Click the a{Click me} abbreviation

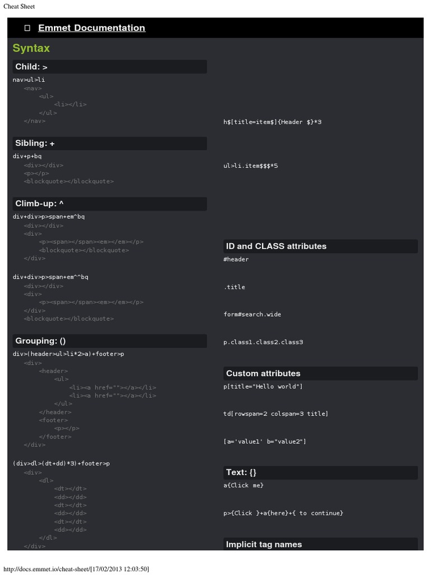coord(243,485)
